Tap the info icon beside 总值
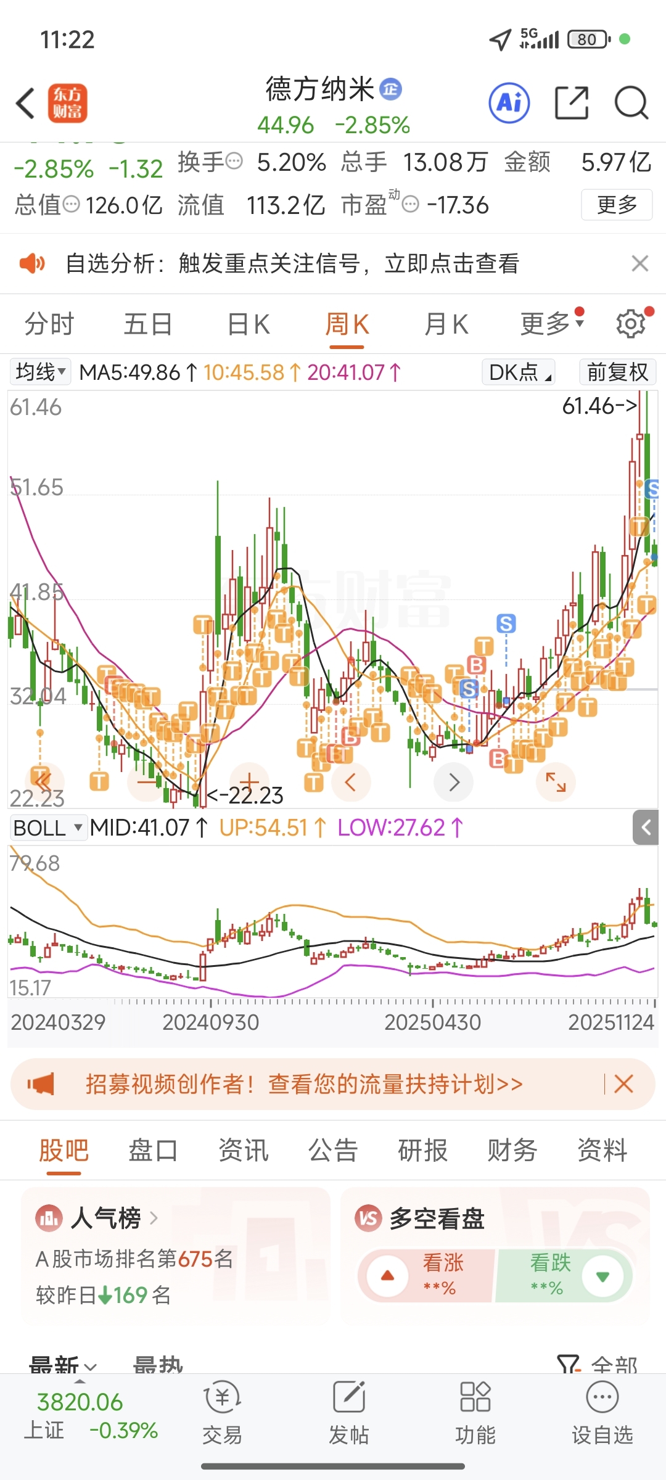 (x=72, y=204)
